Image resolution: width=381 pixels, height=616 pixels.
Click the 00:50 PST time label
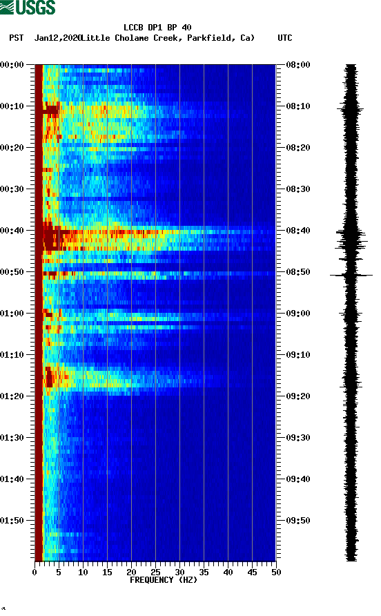(x=12, y=272)
